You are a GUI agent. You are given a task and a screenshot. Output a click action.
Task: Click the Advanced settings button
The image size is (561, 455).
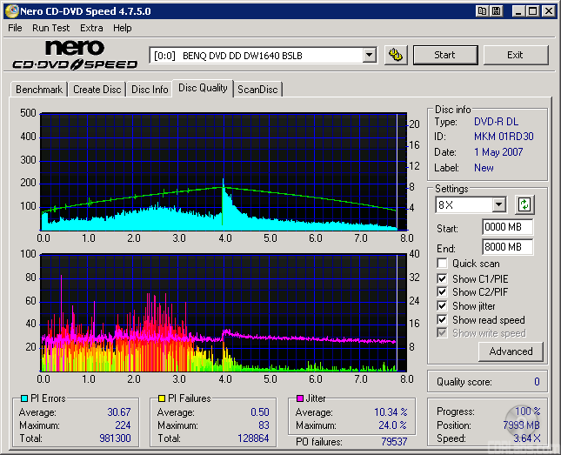click(x=511, y=351)
